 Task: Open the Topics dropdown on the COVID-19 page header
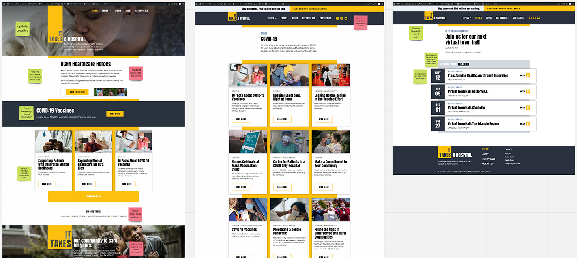pos(272,18)
